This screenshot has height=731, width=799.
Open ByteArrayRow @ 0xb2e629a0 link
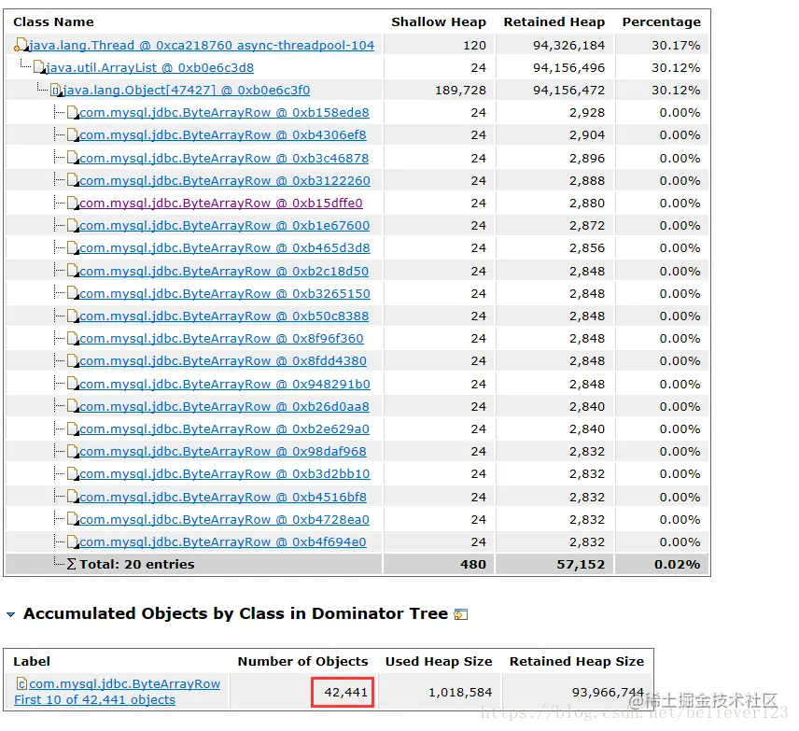tap(225, 429)
